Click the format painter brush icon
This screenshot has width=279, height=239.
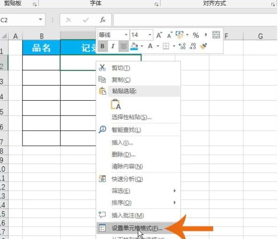coord(204,47)
